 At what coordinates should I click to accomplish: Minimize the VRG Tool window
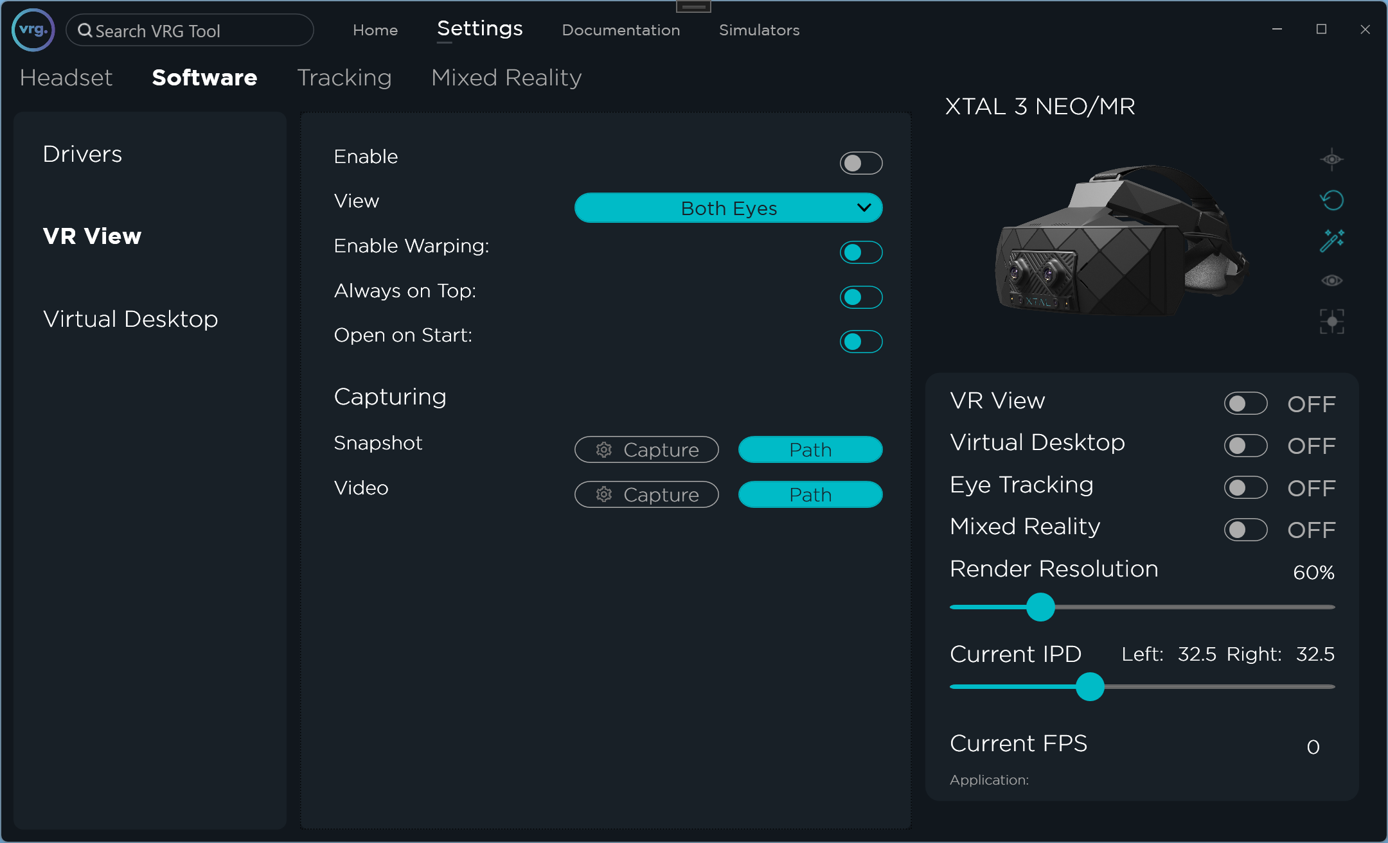1277,30
